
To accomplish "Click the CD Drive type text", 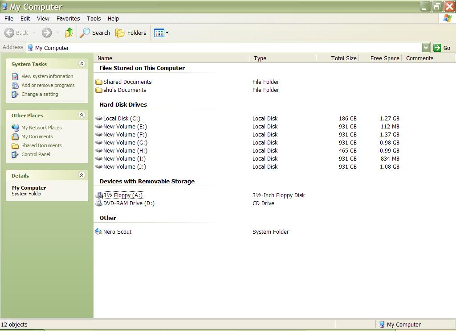I will 263,203.
